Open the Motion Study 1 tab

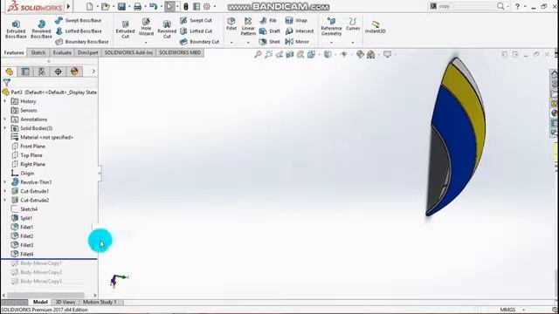(100, 303)
